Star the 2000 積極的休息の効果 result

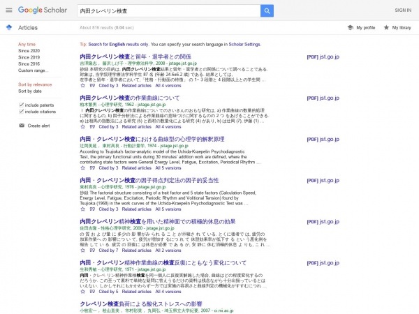pyautogui.click(x=83, y=251)
